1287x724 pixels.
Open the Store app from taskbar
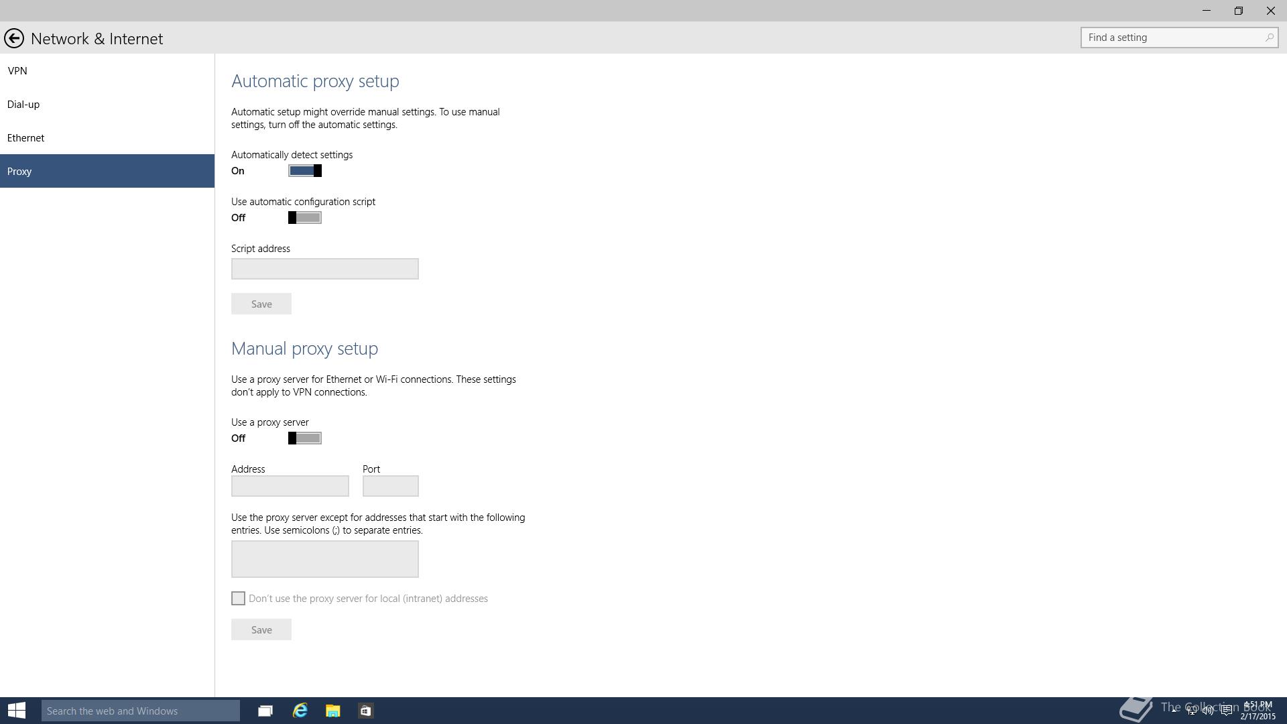pyautogui.click(x=365, y=711)
